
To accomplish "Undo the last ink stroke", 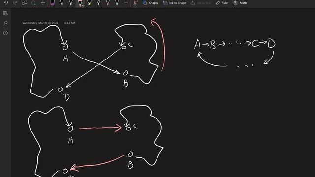I will (x=6, y=3).
